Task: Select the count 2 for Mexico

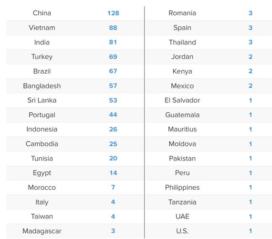Action: pos(251,86)
